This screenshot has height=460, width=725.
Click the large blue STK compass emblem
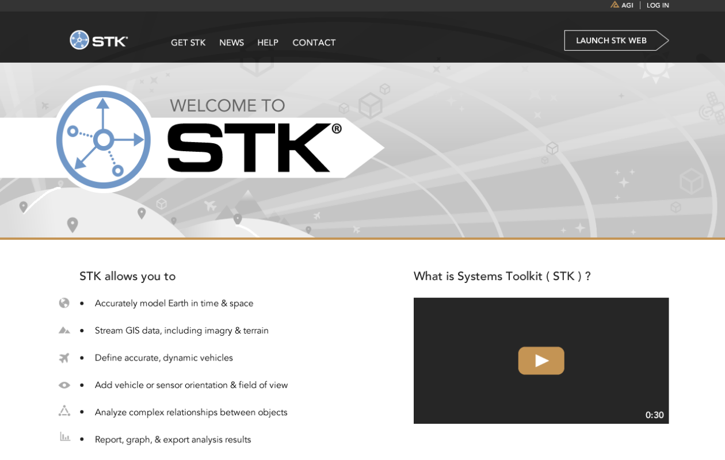pyautogui.click(x=104, y=139)
